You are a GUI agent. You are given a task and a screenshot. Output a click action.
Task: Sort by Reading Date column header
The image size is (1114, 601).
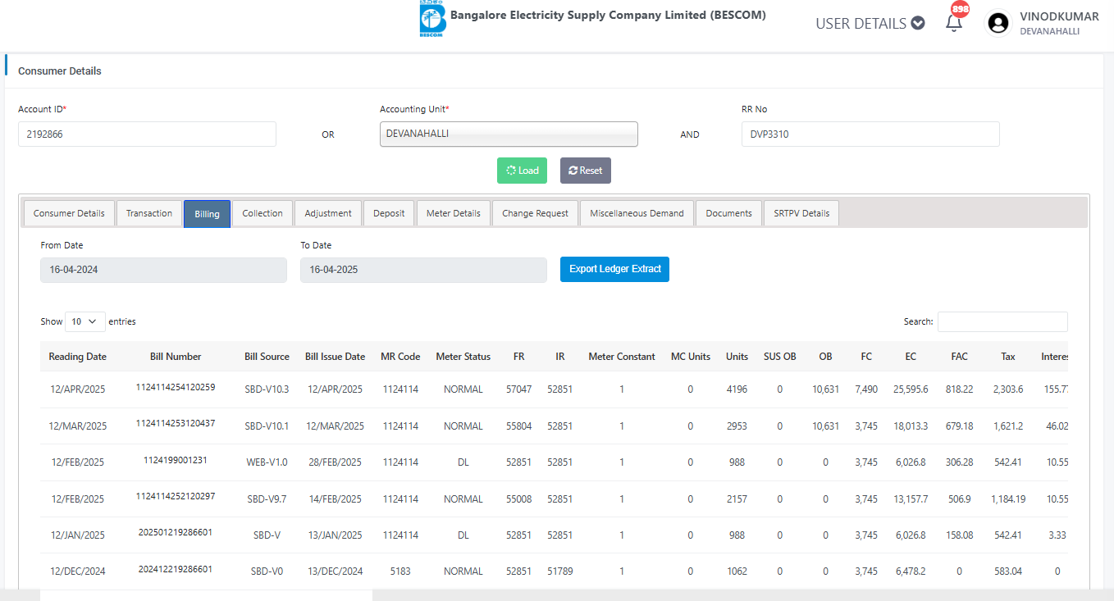[x=77, y=357]
